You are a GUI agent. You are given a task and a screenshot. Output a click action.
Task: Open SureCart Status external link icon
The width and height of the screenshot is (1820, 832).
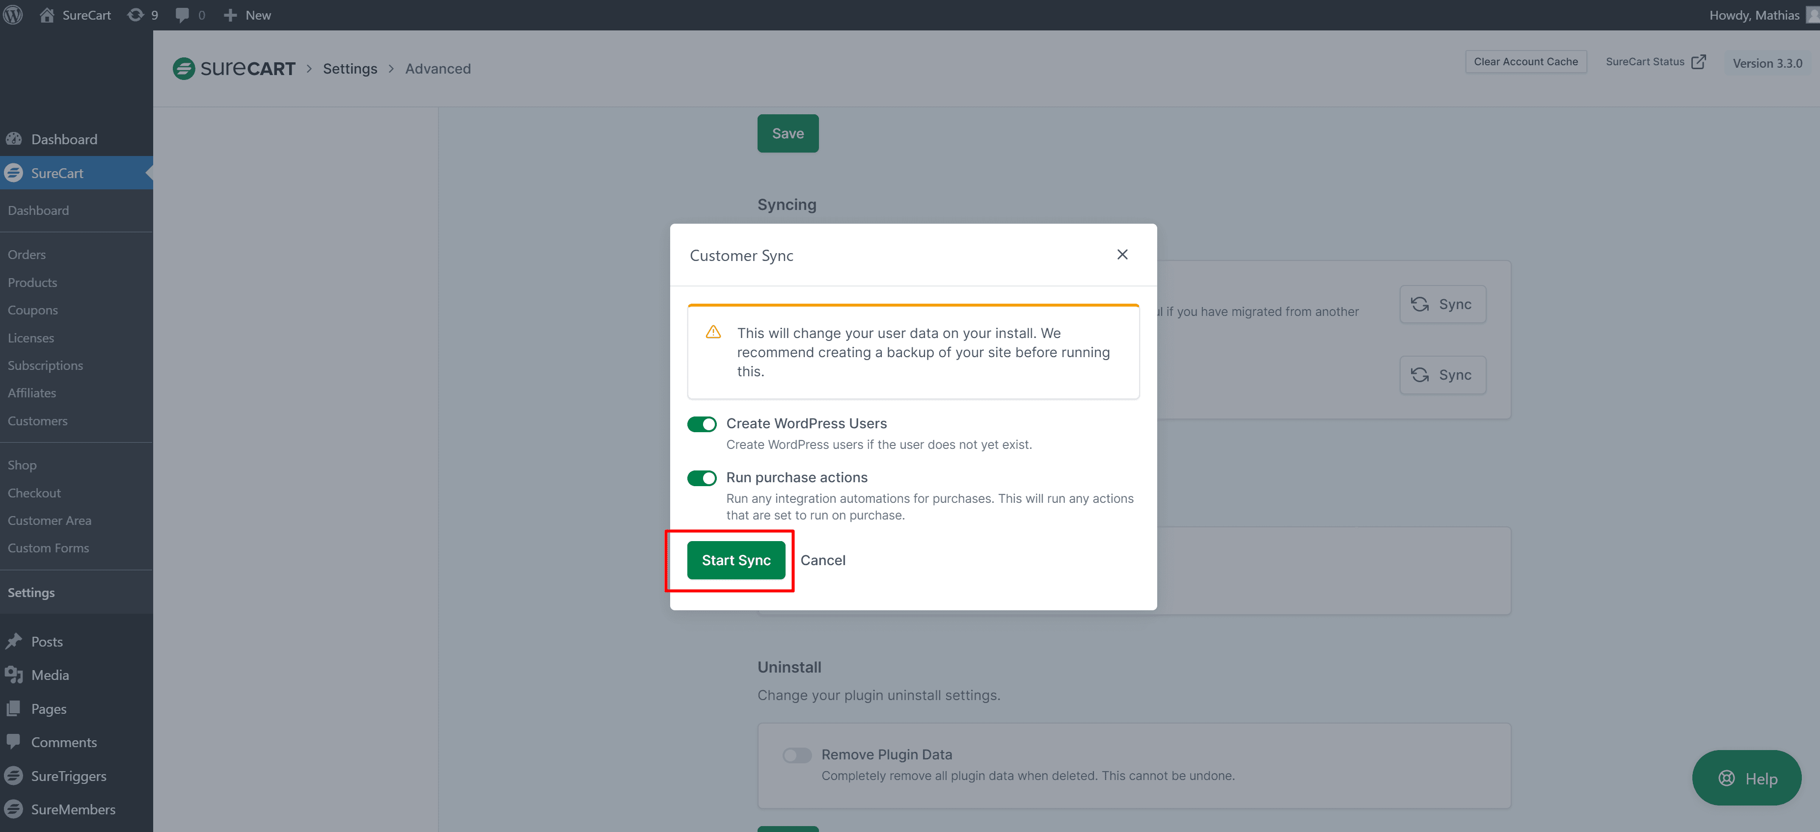click(x=1698, y=62)
